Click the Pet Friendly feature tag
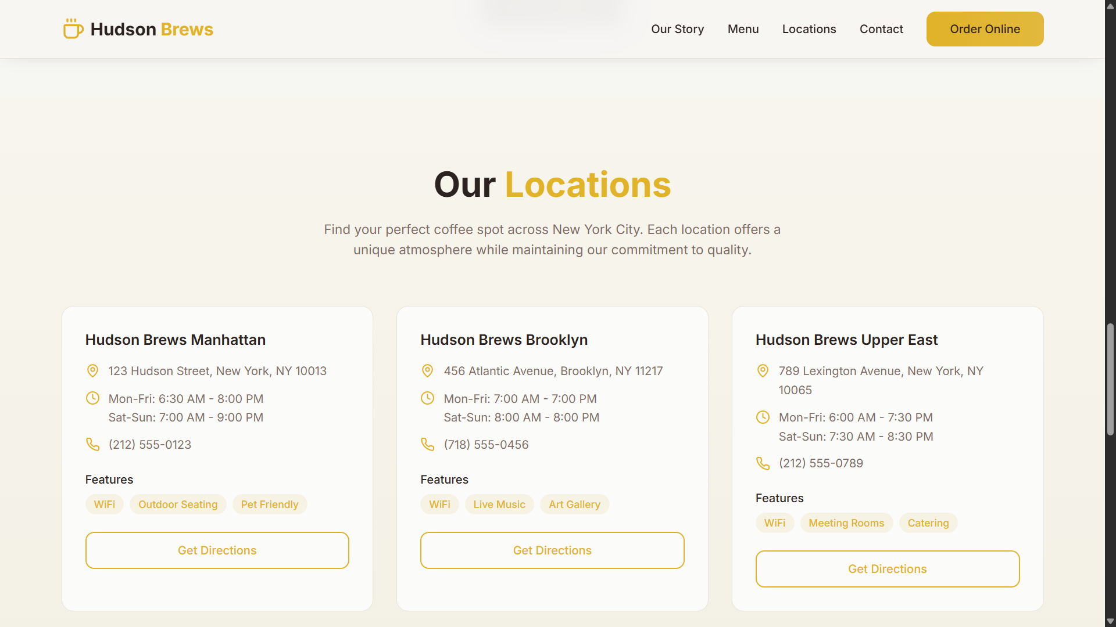 tap(269, 505)
